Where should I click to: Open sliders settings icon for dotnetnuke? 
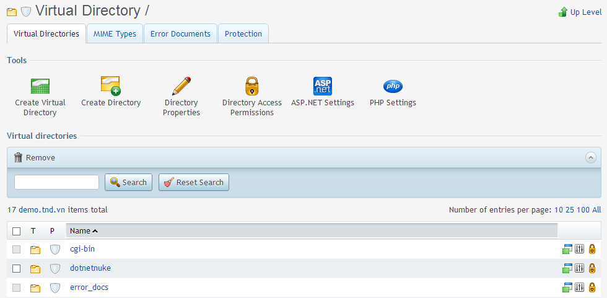[579, 268]
